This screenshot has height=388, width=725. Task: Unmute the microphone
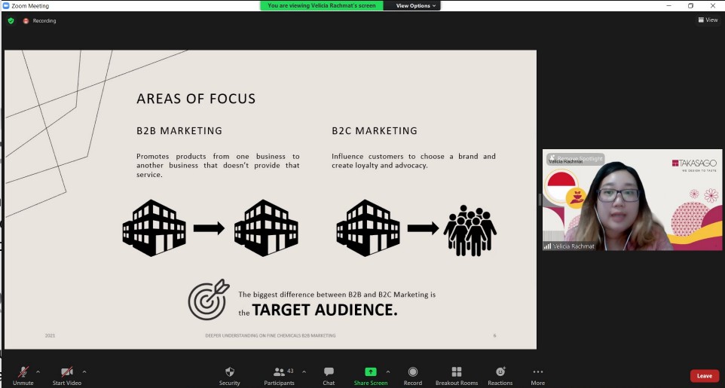23,375
